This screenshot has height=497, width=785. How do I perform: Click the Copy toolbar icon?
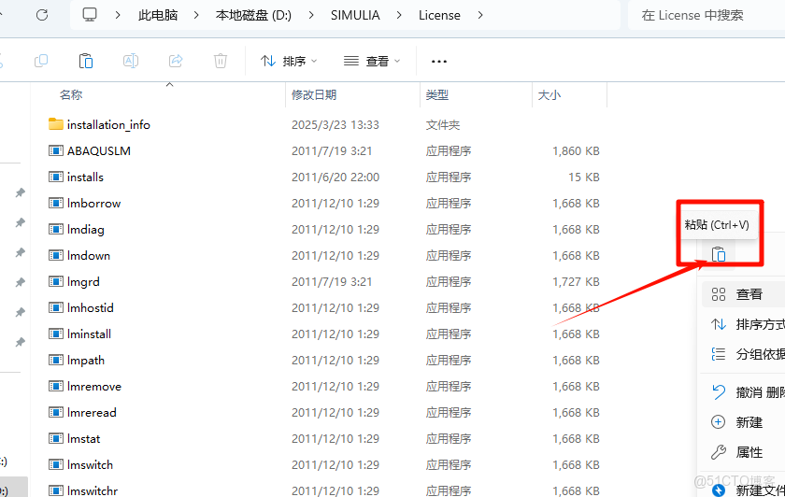(40, 61)
